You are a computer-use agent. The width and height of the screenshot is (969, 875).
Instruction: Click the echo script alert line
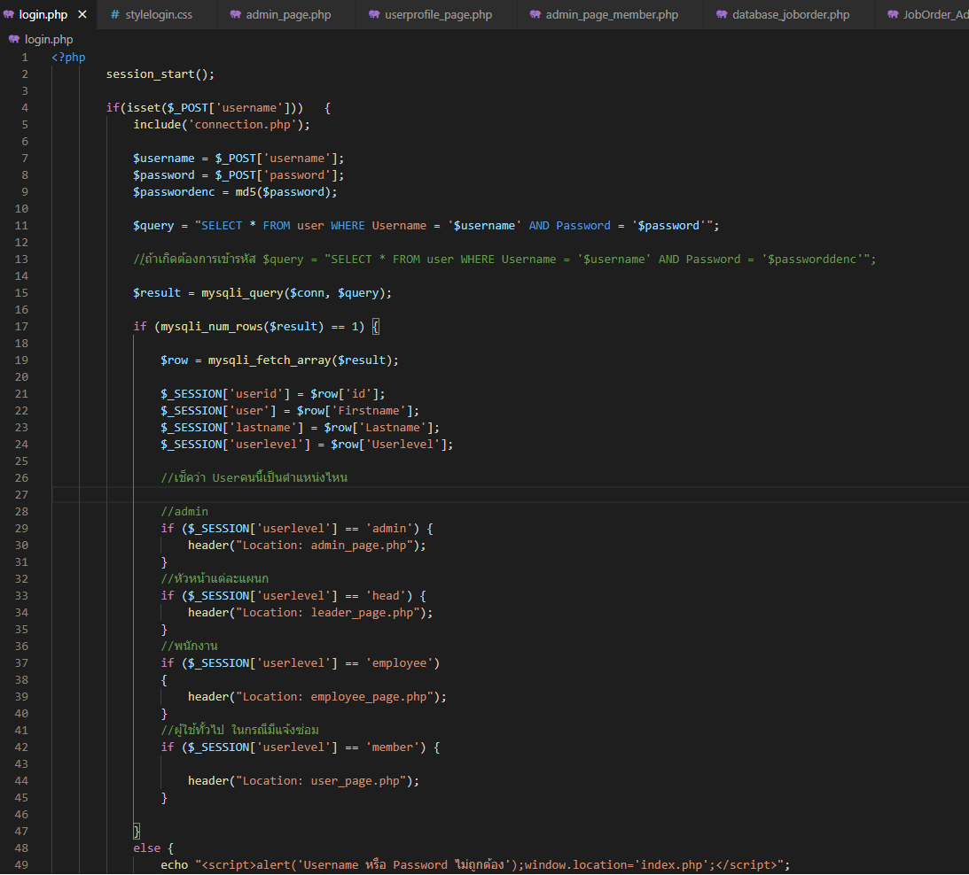point(475,865)
